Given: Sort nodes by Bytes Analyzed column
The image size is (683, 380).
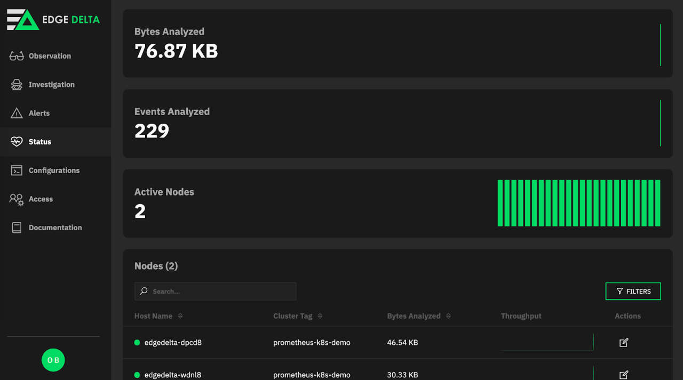Looking at the screenshot, I should point(448,316).
